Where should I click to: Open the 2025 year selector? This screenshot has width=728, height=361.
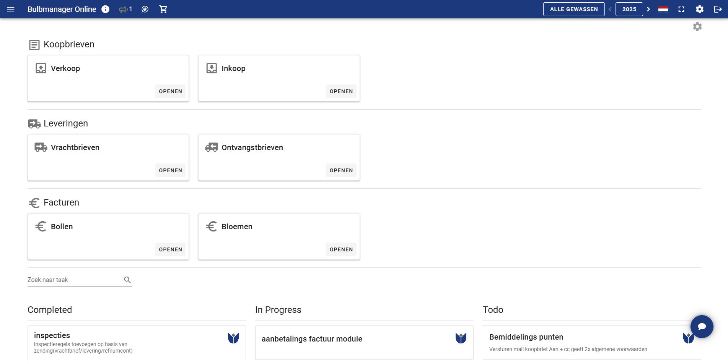[629, 9]
